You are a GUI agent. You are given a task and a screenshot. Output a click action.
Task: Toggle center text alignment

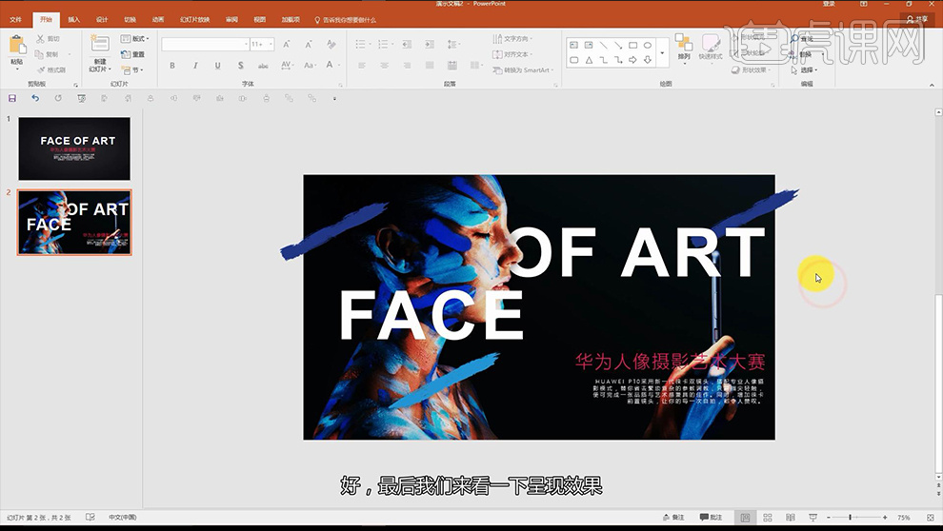pos(384,65)
